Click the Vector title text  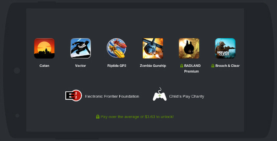click(x=80, y=66)
